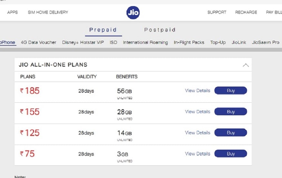The image size is (282, 178).
Task: Collapse the Jio All-In-One Plans section
Action: pos(246,65)
